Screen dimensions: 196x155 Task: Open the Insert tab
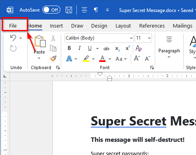coord(56,26)
